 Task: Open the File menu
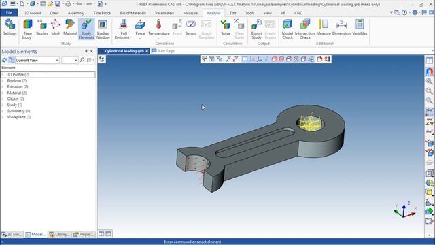coord(9,13)
